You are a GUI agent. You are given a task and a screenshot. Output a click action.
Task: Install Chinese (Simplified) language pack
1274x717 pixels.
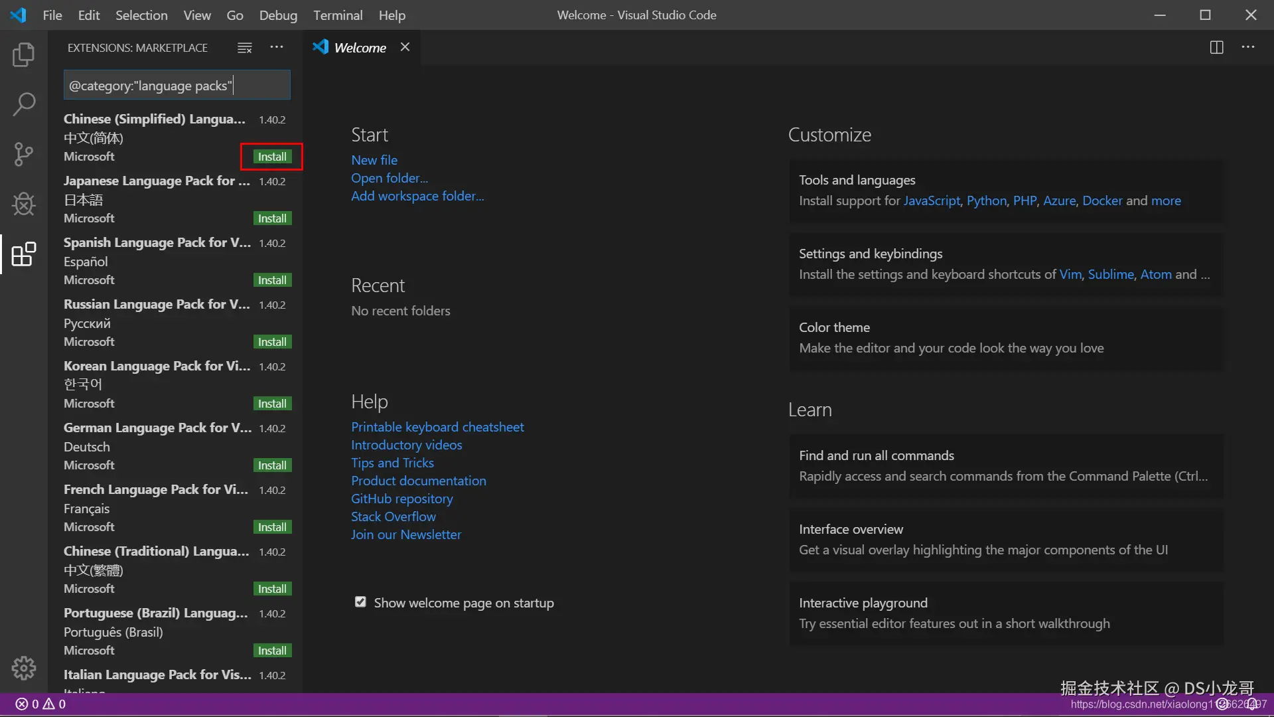click(x=272, y=157)
